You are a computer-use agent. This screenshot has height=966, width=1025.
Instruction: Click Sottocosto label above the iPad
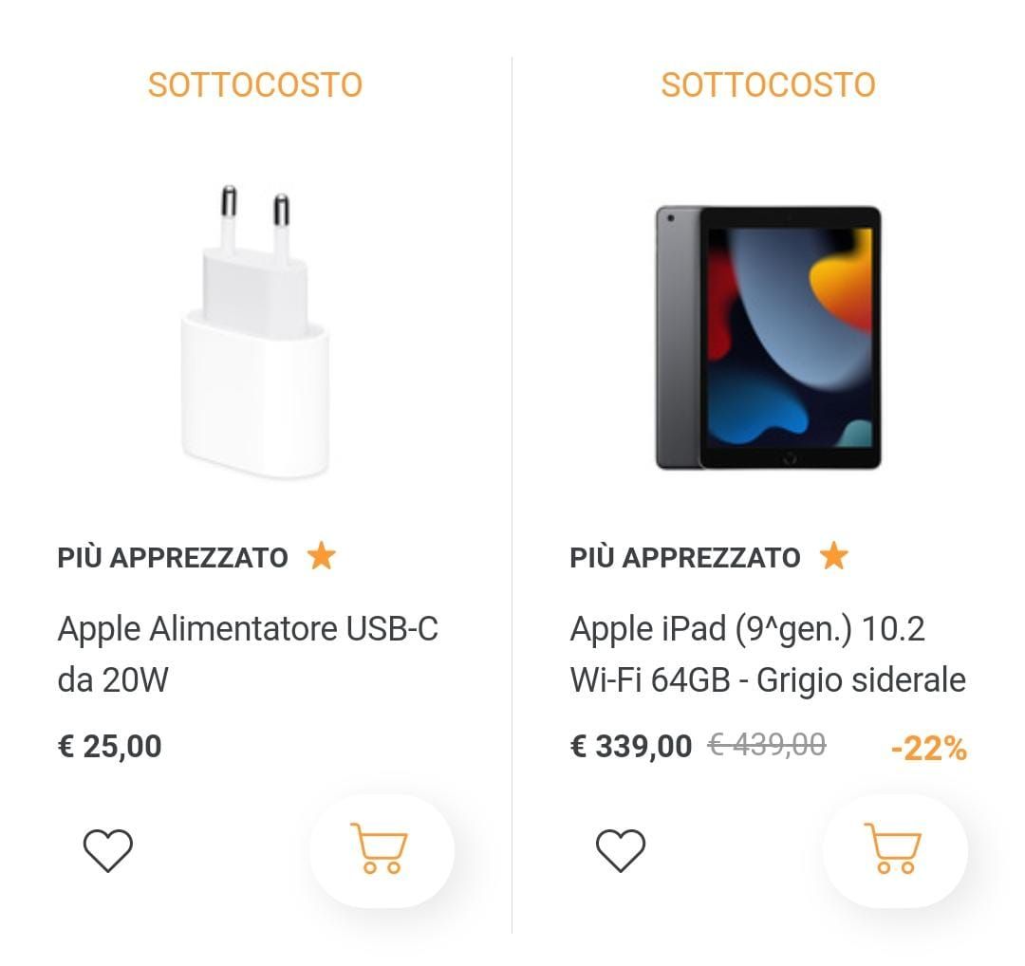point(768,84)
